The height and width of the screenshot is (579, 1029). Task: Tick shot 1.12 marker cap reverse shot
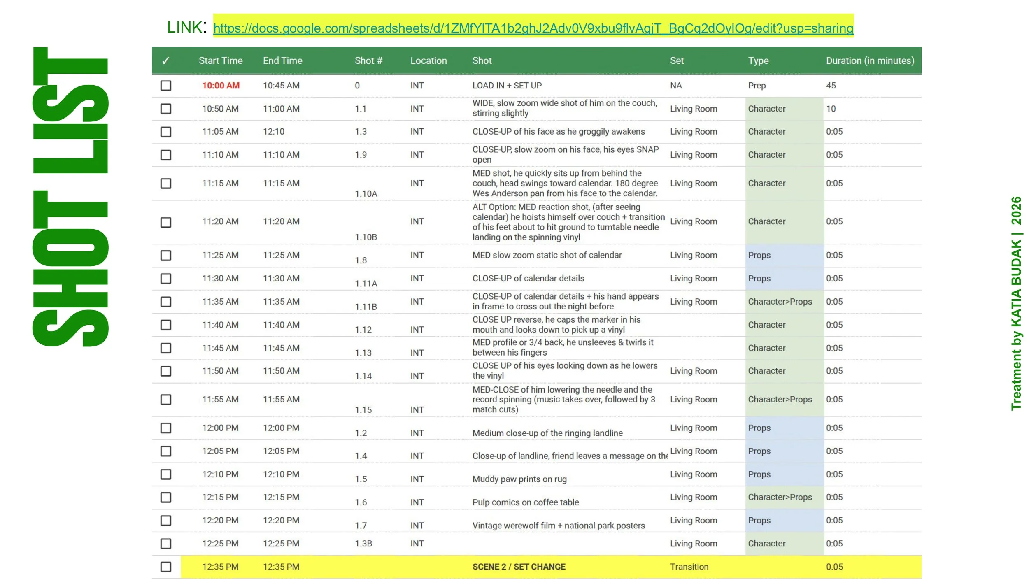point(166,325)
